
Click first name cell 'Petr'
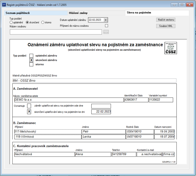[x=104, y=132]
